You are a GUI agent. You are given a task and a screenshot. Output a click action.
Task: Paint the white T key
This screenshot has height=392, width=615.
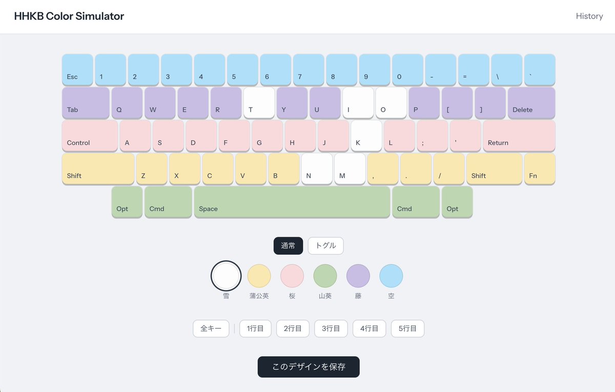259,102
